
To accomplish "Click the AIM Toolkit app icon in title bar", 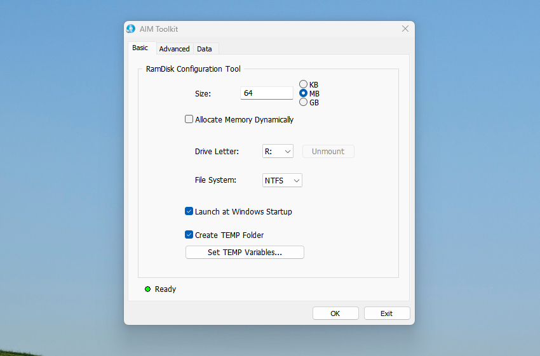I will click(131, 29).
